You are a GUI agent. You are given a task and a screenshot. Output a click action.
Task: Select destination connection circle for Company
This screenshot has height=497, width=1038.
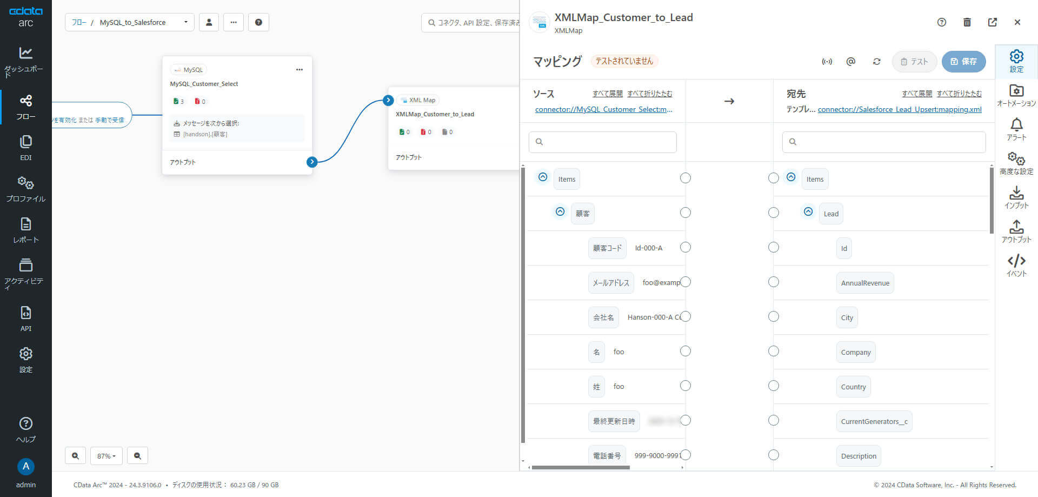(774, 351)
